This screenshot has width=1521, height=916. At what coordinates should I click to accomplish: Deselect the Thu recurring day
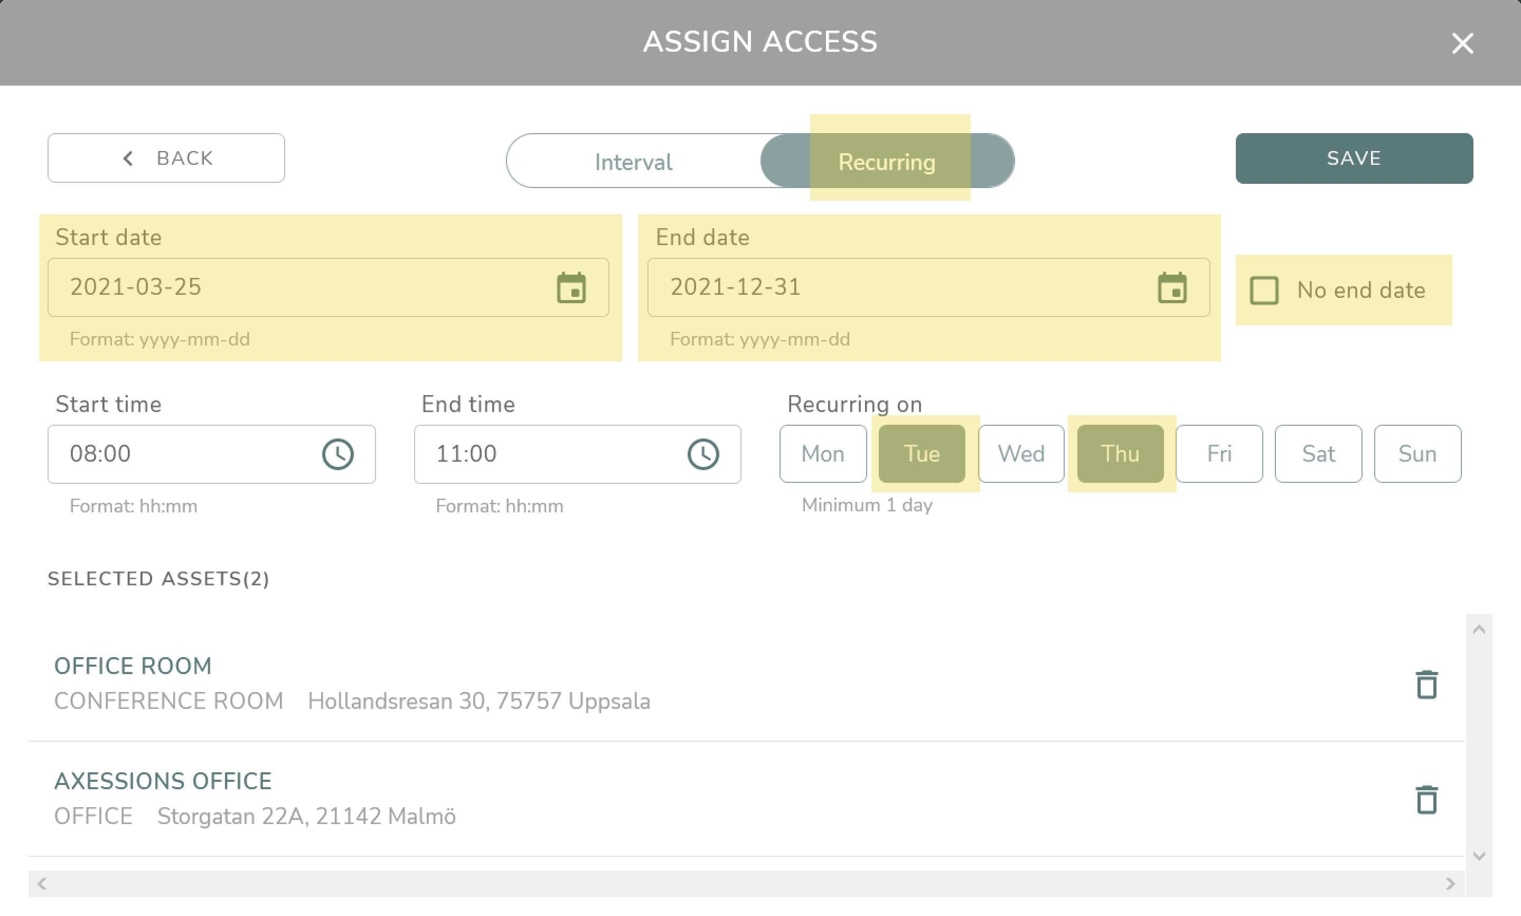(x=1120, y=454)
